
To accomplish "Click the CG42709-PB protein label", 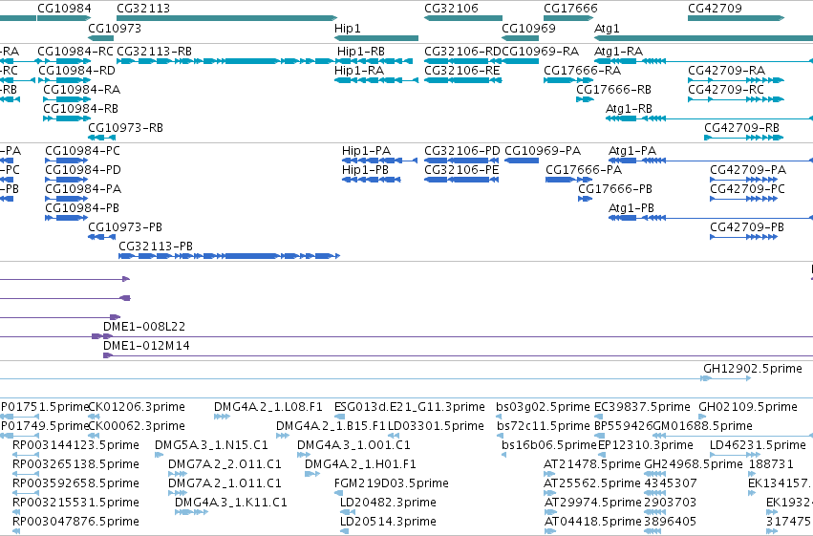I will pos(747,227).
